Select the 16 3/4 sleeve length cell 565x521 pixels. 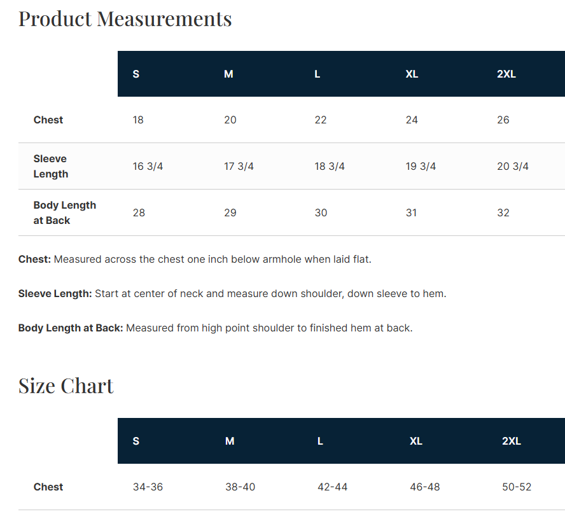point(148,166)
